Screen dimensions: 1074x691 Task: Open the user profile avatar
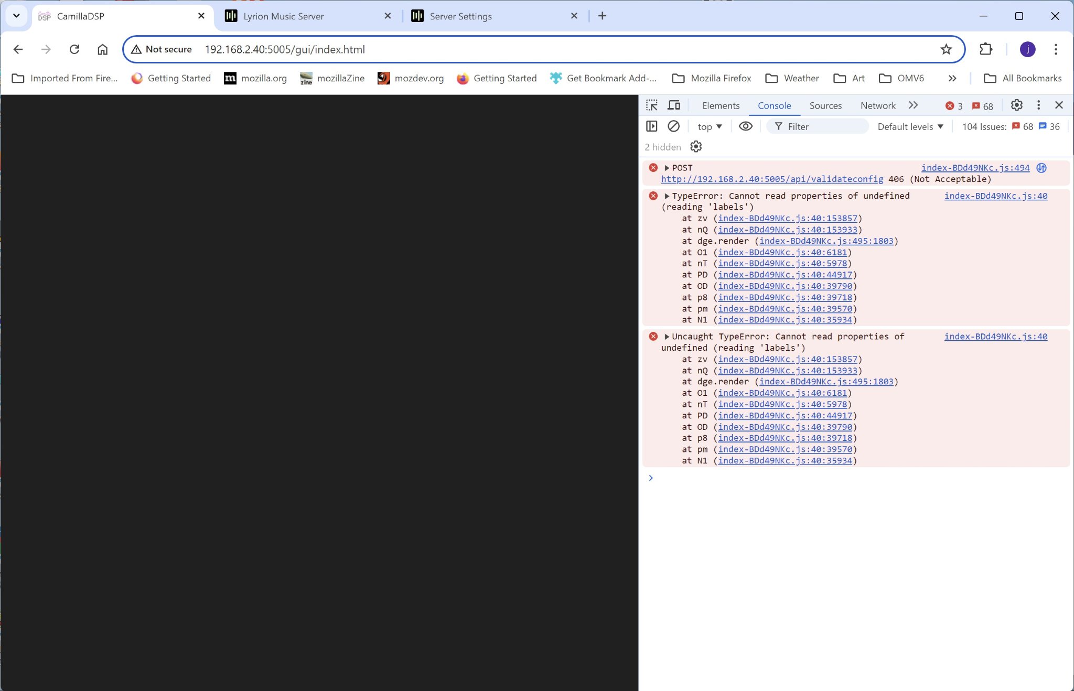(1027, 49)
